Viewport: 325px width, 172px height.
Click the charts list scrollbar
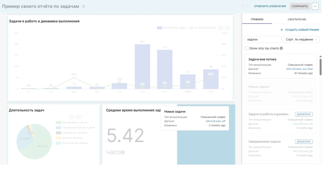point(321,67)
